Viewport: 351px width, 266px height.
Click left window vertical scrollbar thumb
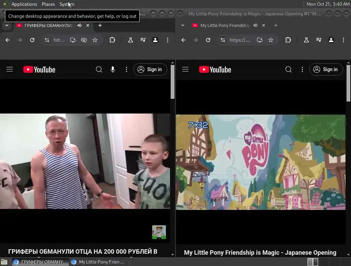[x=172, y=82]
